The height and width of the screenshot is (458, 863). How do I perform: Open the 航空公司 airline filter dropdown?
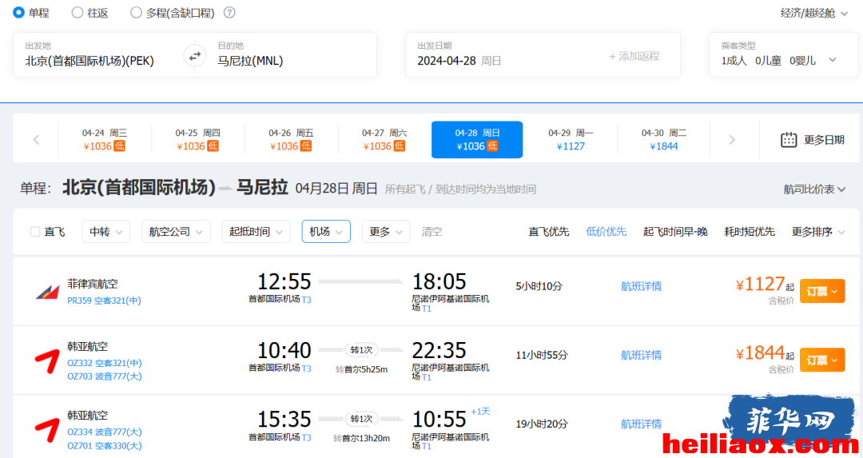coord(176,232)
